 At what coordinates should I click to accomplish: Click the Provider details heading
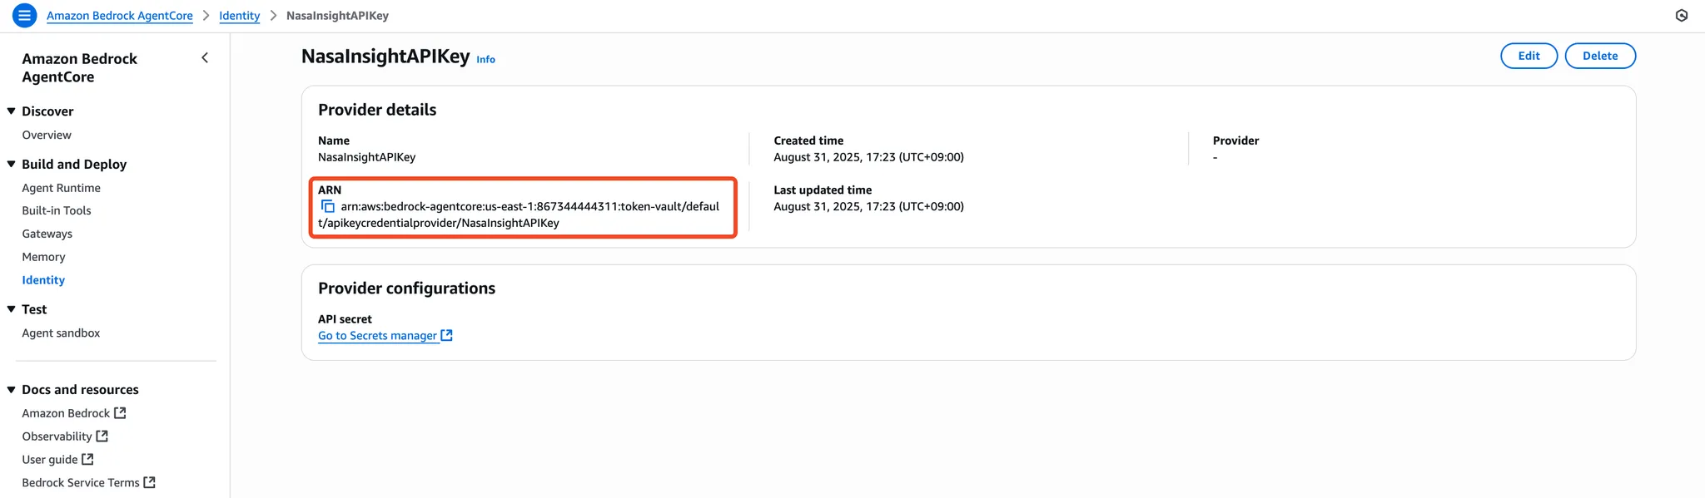[377, 110]
